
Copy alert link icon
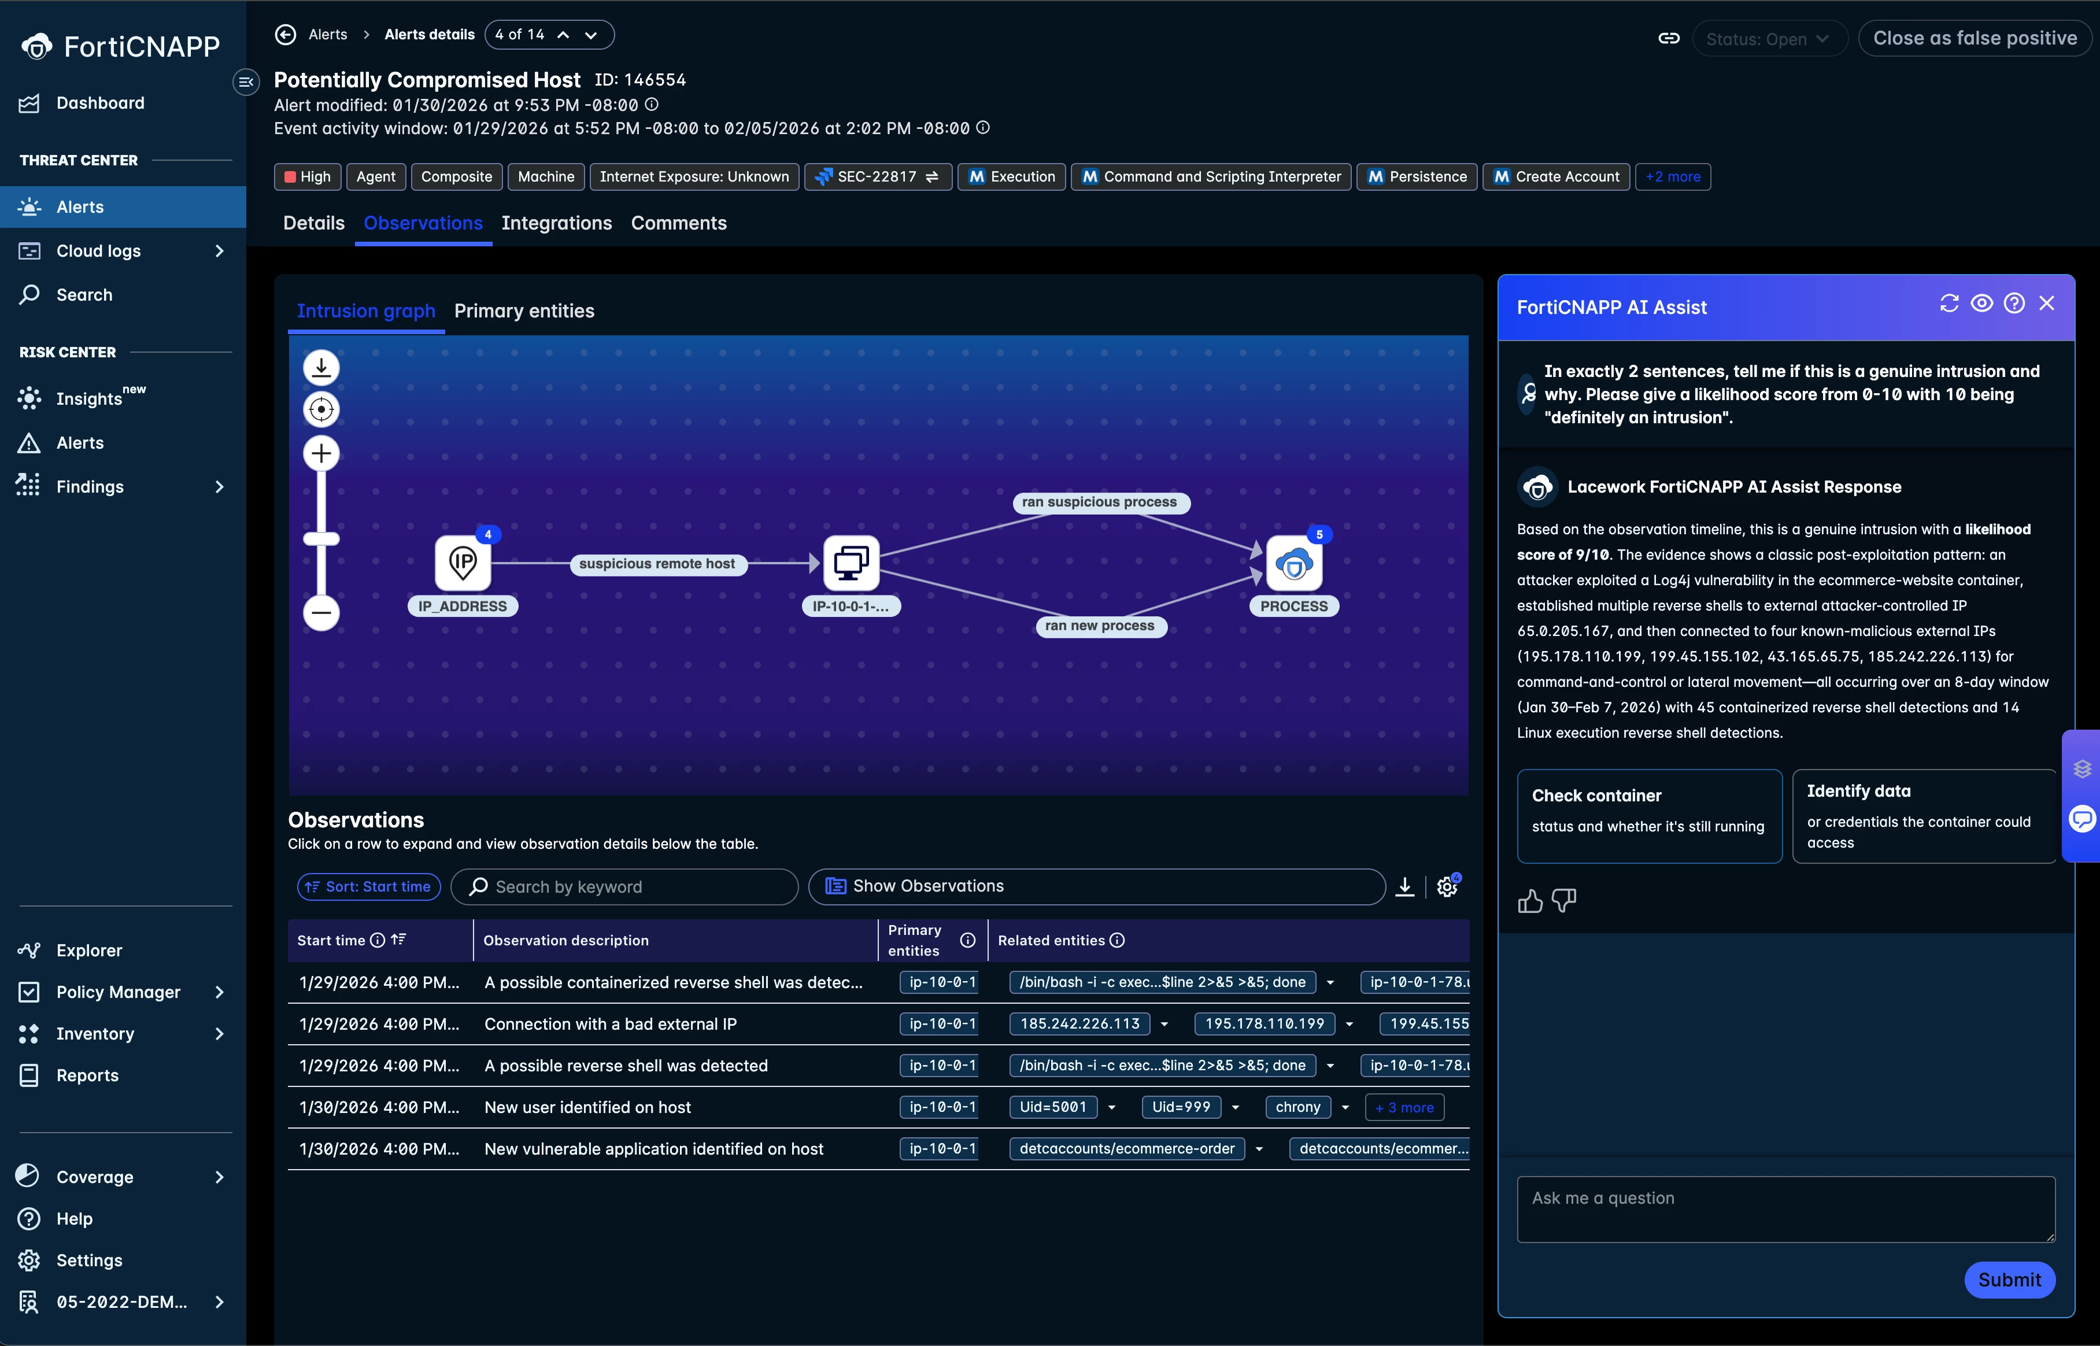point(1668,39)
